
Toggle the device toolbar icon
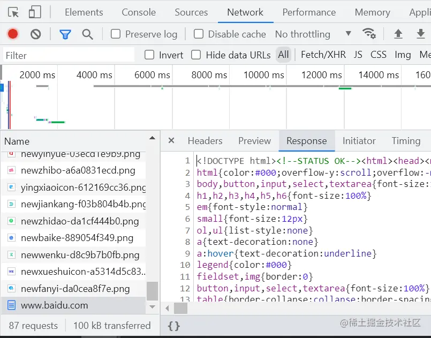click(35, 12)
